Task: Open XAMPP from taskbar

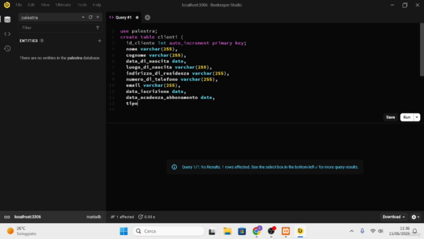Action: [286, 231]
